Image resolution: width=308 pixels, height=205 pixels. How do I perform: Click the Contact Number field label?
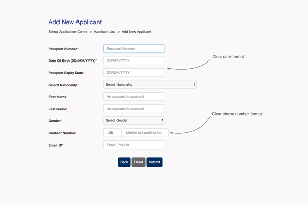62,133
